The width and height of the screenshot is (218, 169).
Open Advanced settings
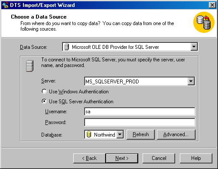[x=176, y=134]
